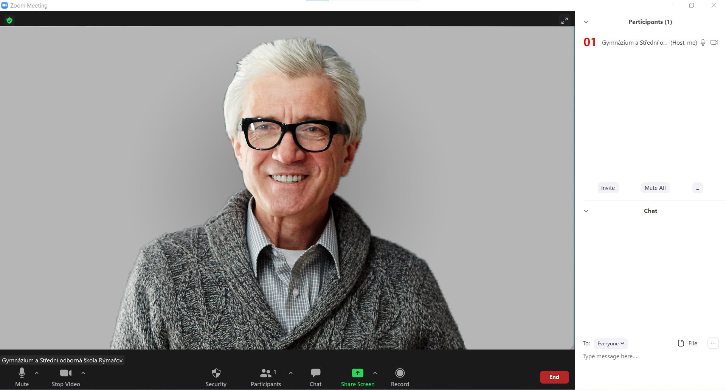726x390 pixels.
Task: Open share options arrow beside Share Screen
Action: click(x=375, y=373)
